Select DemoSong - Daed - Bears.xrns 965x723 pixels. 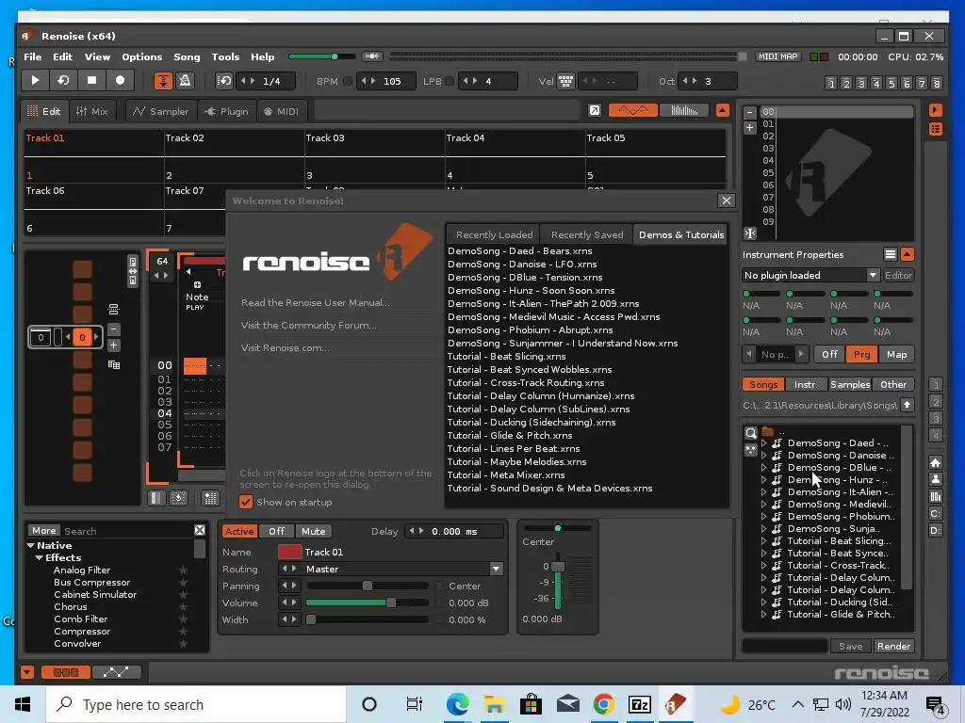tap(520, 250)
